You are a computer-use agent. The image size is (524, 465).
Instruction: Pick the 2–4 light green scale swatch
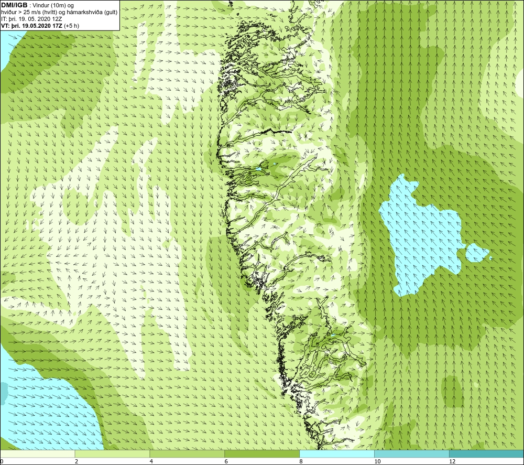[x=112, y=453]
